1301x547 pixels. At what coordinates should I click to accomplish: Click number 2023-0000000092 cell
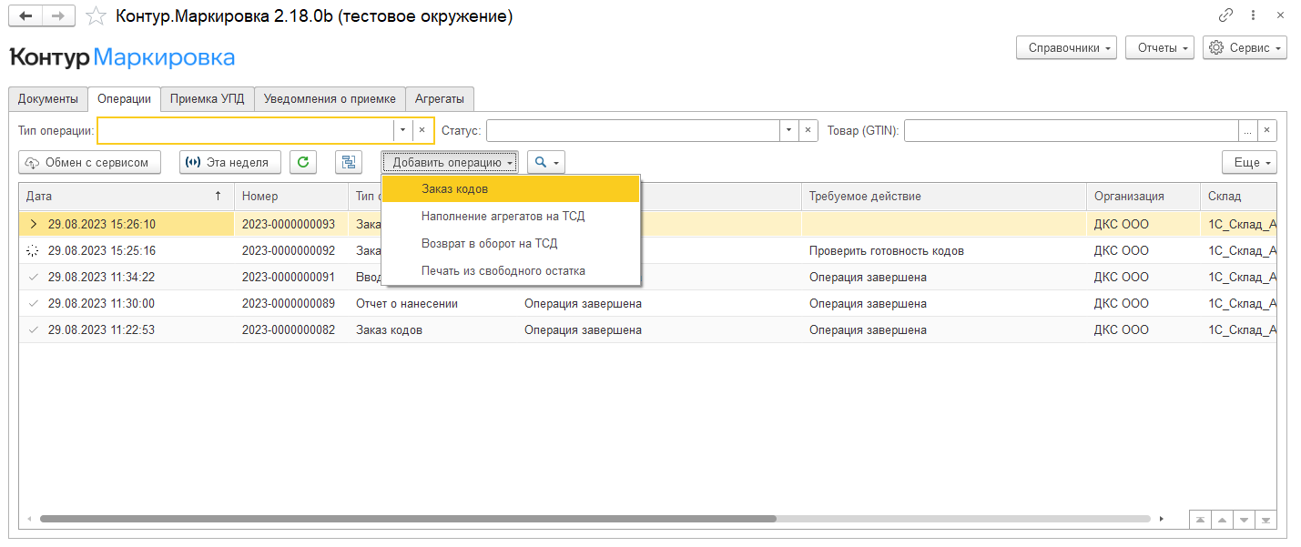(291, 250)
